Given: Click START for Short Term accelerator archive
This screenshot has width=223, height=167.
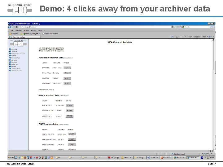Looking at the screenshot, I should coord(67,78).
